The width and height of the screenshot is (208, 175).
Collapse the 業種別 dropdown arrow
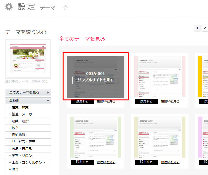click(48, 101)
